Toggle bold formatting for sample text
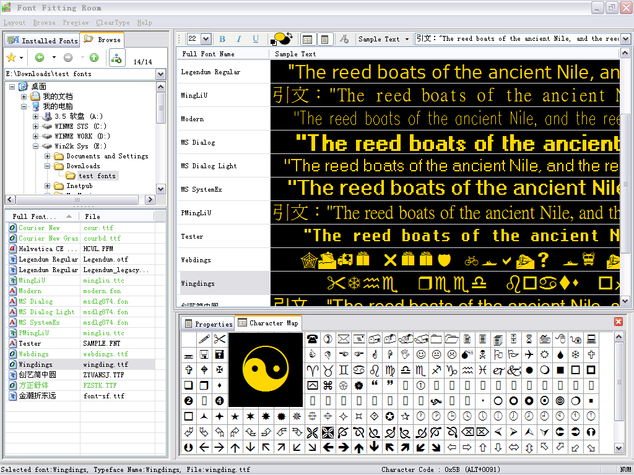This screenshot has width=634, height=475. pyautogui.click(x=222, y=39)
